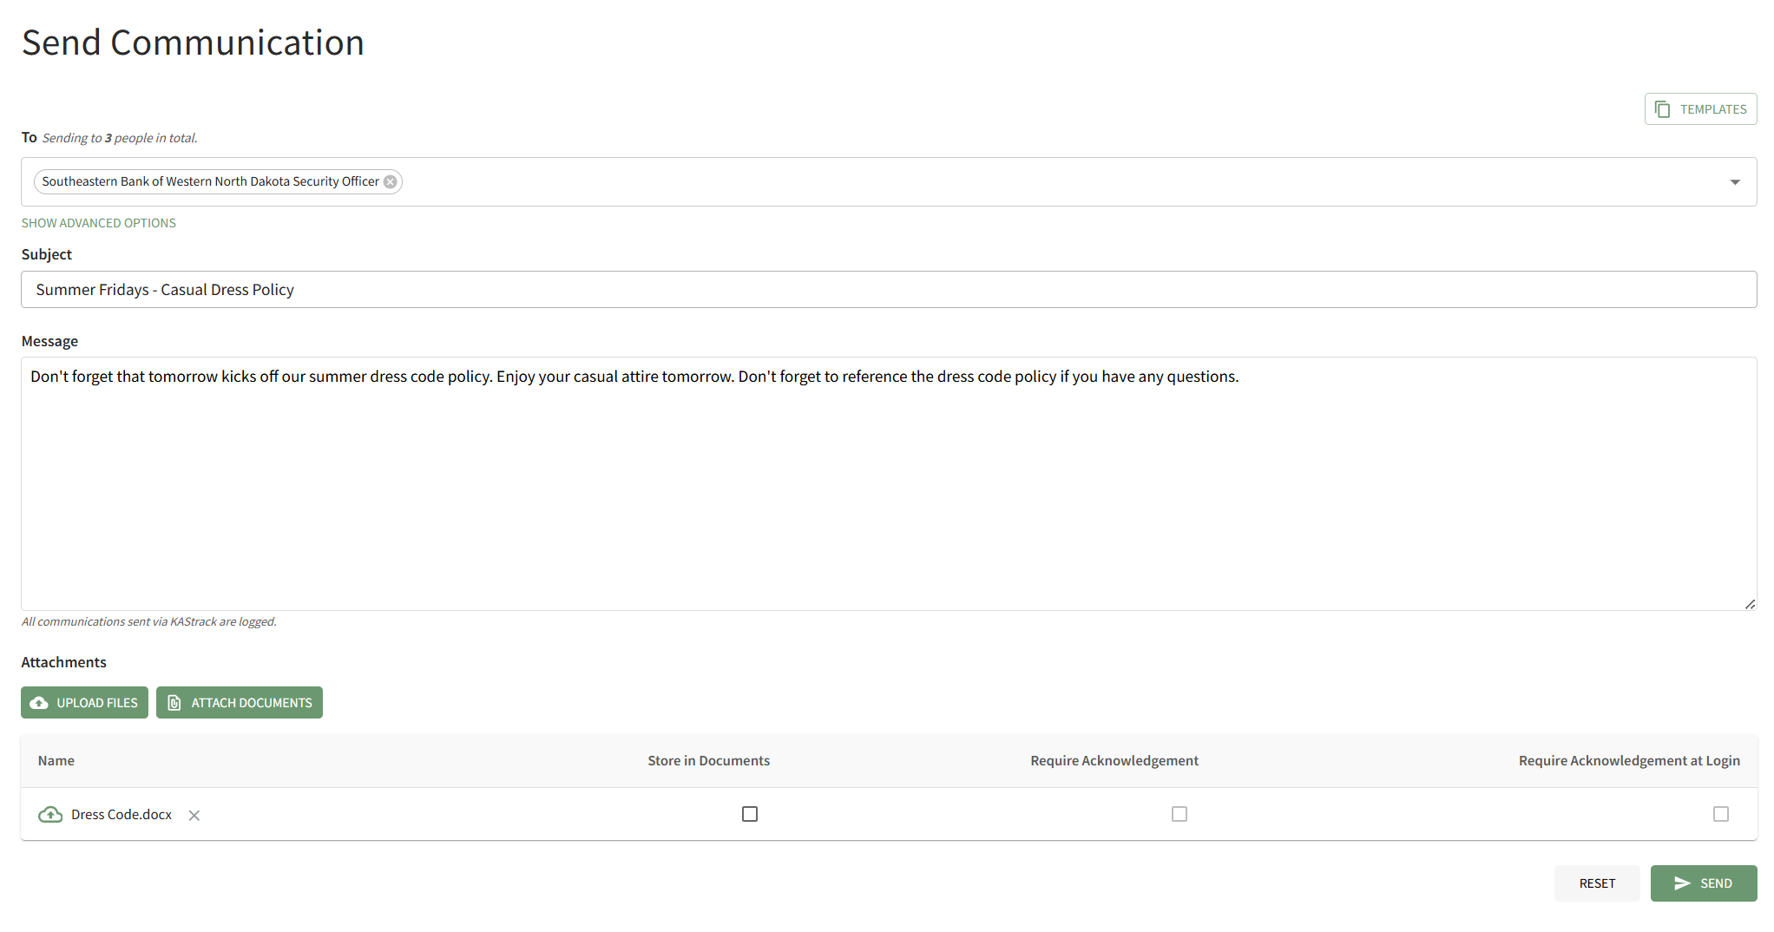Click the 'Sending to 3 people in total' note
Image resolution: width=1774 pixels, height=932 pixels.
(120, 138)
